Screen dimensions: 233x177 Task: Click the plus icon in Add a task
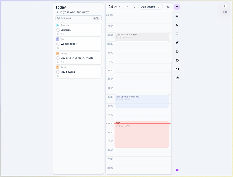pos(59,18)
